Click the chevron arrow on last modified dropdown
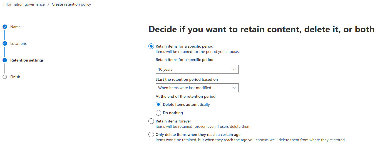This screenshot has width=380, height=147. (234, 88)
